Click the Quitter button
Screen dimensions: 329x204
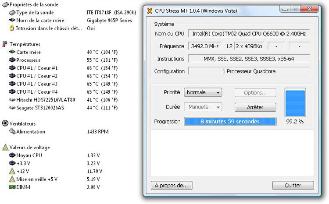[293, 185]
